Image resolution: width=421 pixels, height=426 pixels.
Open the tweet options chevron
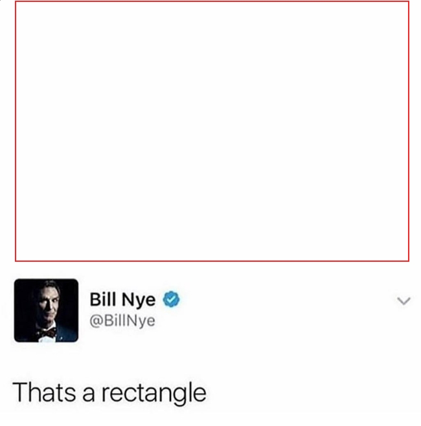(x=404, y=301)
